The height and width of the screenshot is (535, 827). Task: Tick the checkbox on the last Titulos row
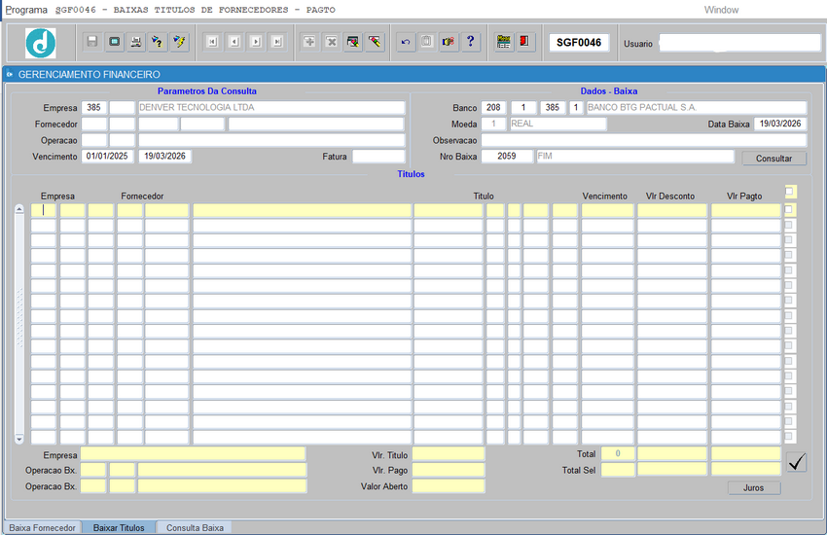click(x=788, y=437)
